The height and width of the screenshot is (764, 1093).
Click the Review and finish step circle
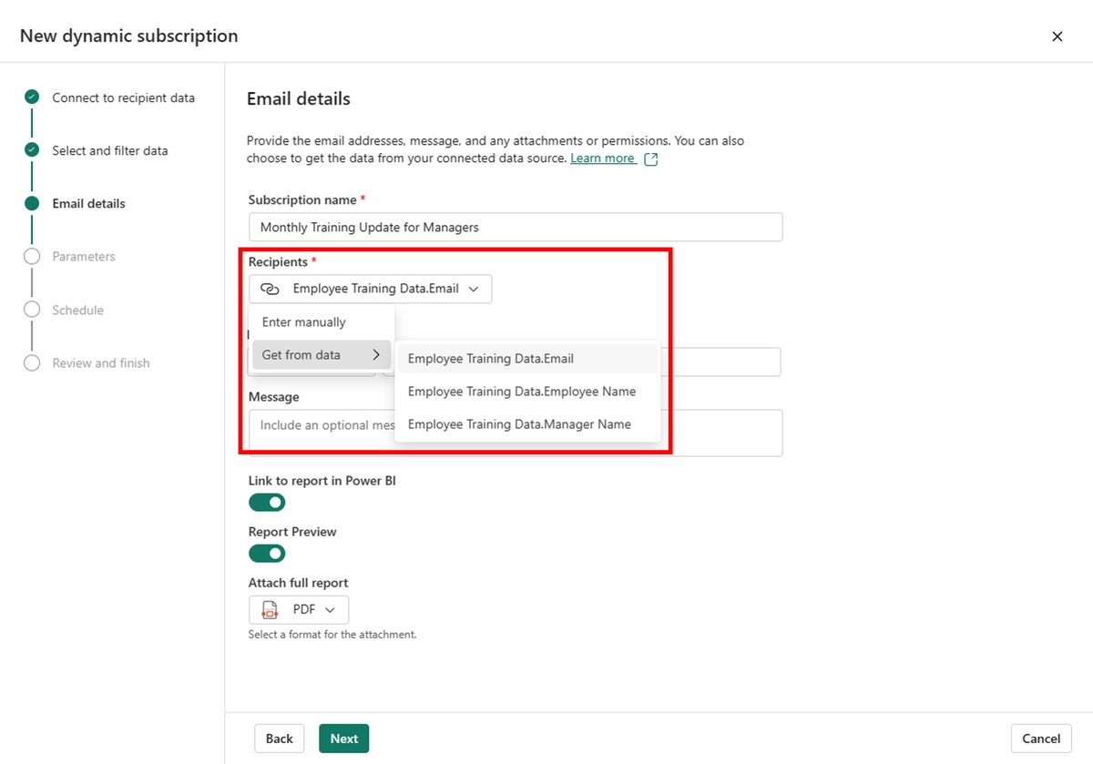(32, 362)
